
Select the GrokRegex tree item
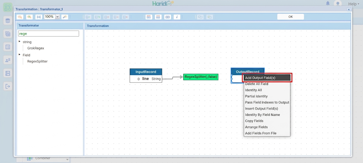(36, 48)
